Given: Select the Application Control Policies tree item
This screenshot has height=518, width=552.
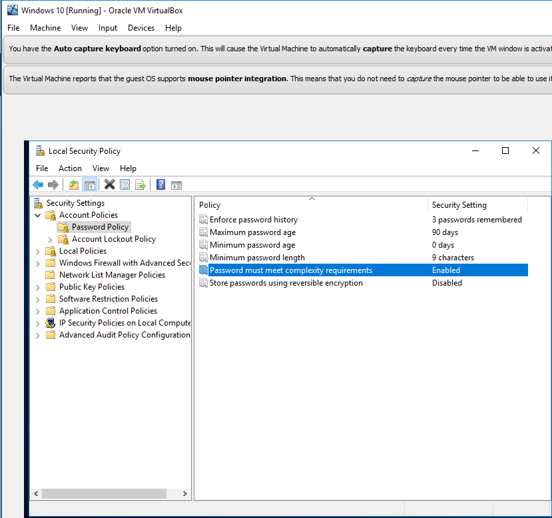Looking at the screenshot, I should pos(108,311).
